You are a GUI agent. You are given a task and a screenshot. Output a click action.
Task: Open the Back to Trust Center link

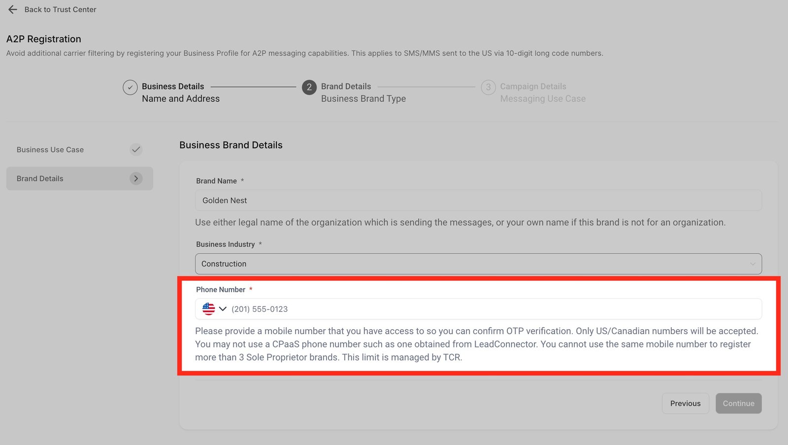click(60, 9)
